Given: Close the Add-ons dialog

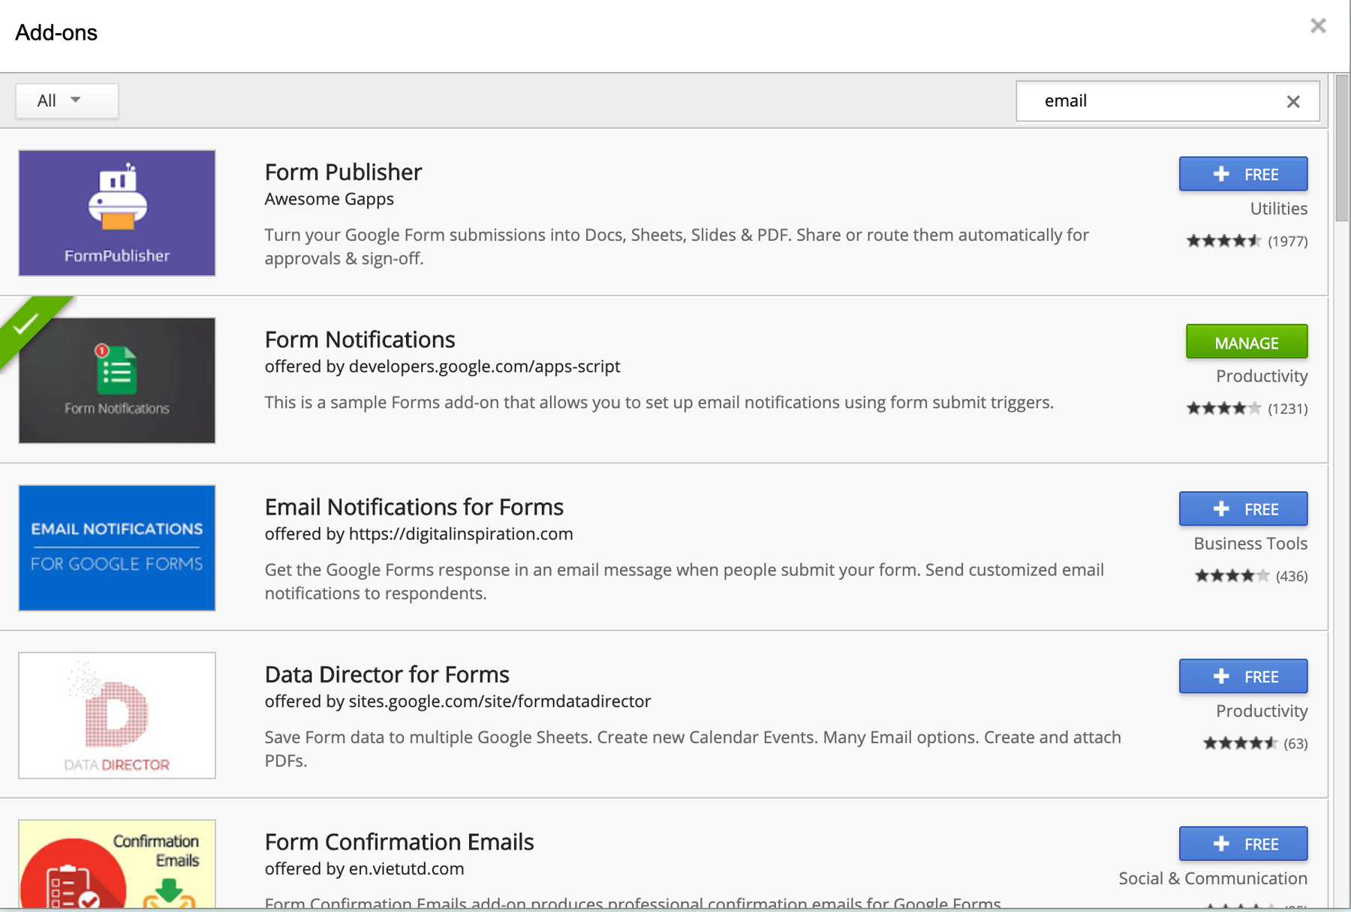Looking at the screenshot, I should tap(1318, 26).
